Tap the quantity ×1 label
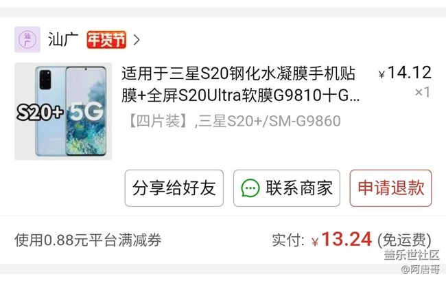The image size is (446, 283). 422,92
